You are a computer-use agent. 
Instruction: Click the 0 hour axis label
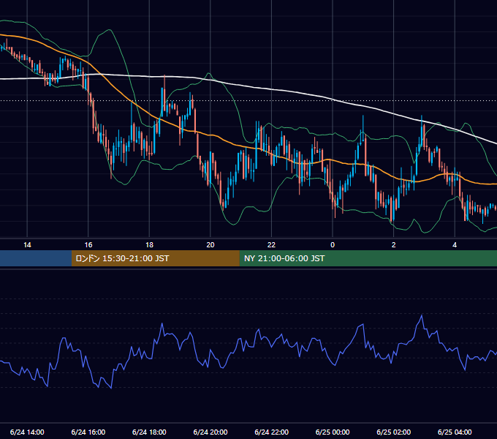point(333,245)
